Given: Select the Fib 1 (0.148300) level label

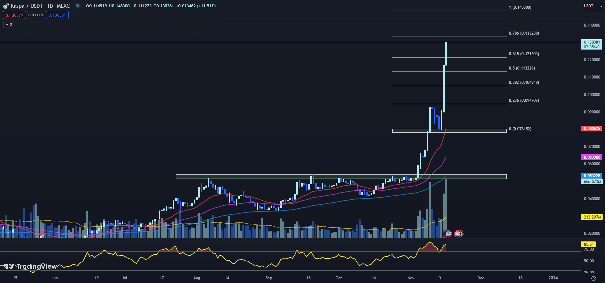Looking at the screenshot, I should 520,7.
